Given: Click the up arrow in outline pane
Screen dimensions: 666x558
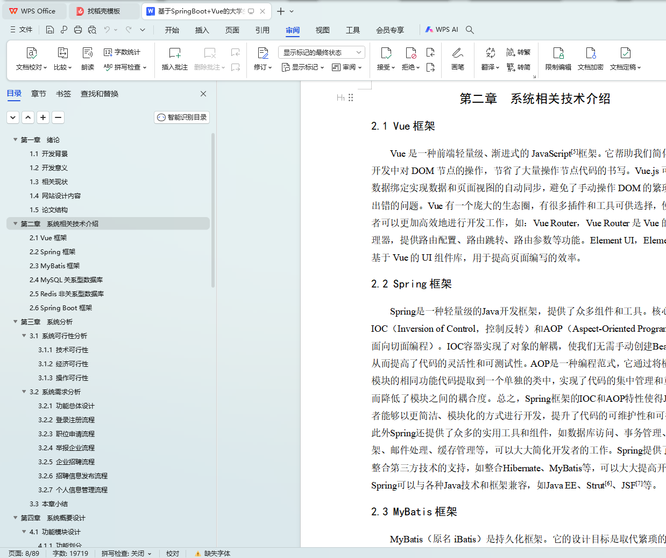Looking at the screenshot, I should point(28,117).
